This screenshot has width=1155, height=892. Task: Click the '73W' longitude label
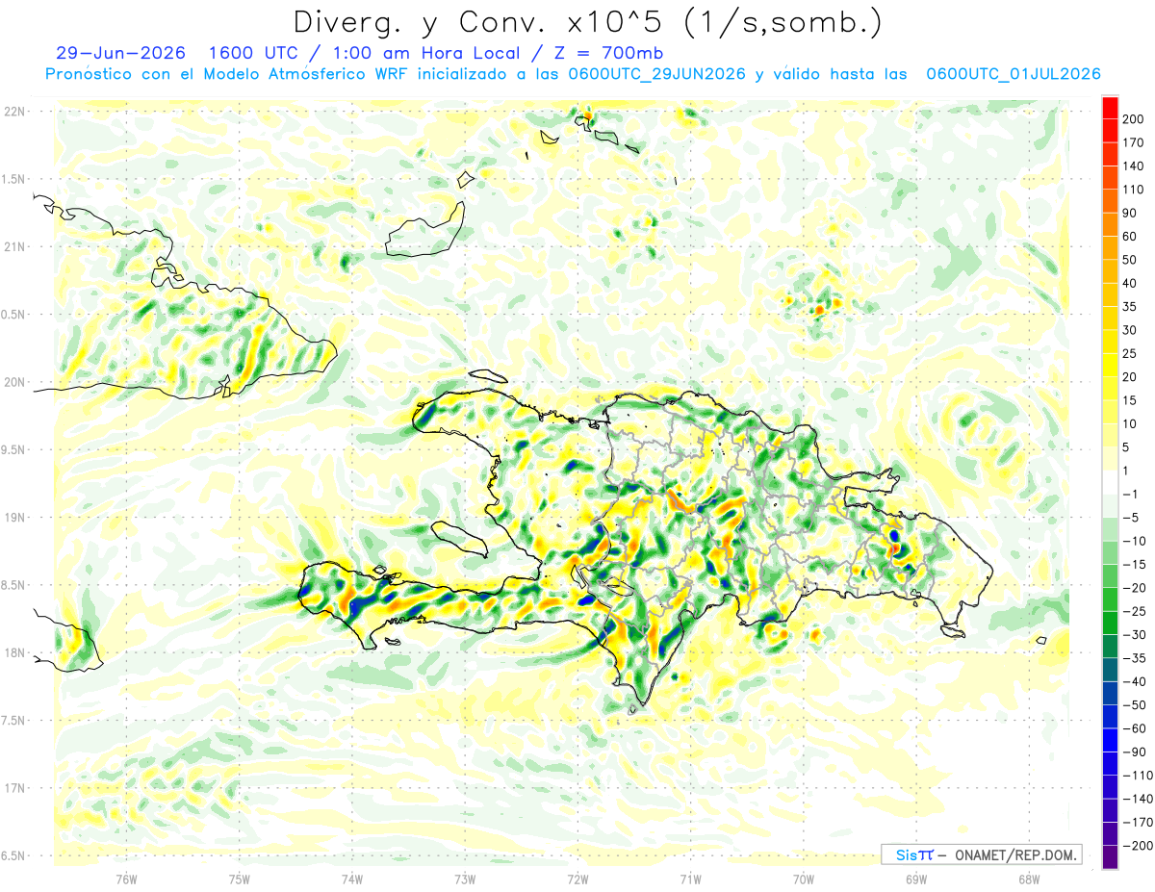click(x=465, y=878)
